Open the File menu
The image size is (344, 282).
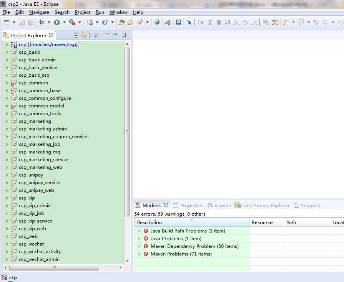point(6,12)
